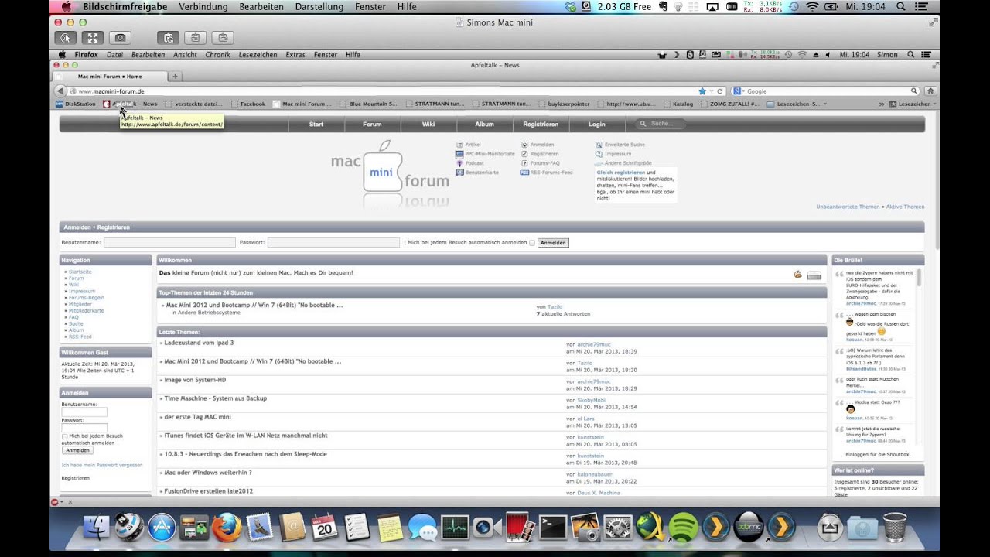Image resolution: width=990 pixels, height=557 pixels.
Task: Open the Darstellung menu in the top menu bar
Action: click(319, 7)
